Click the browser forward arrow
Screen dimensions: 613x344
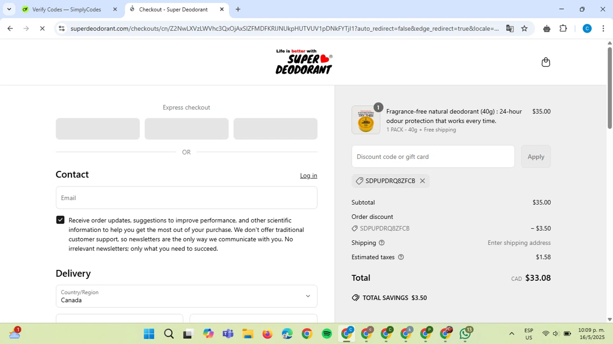(x=26, y=29)
